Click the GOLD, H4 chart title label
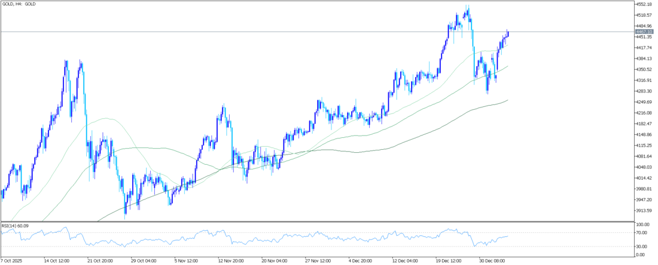Image resolution: width=658 pixels, height=265 pixels. click(19, 4)
